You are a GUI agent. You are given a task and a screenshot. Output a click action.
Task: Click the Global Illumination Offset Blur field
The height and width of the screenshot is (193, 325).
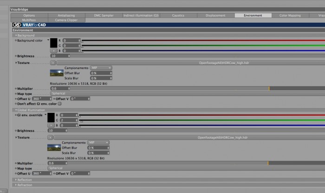coord(98,148)
